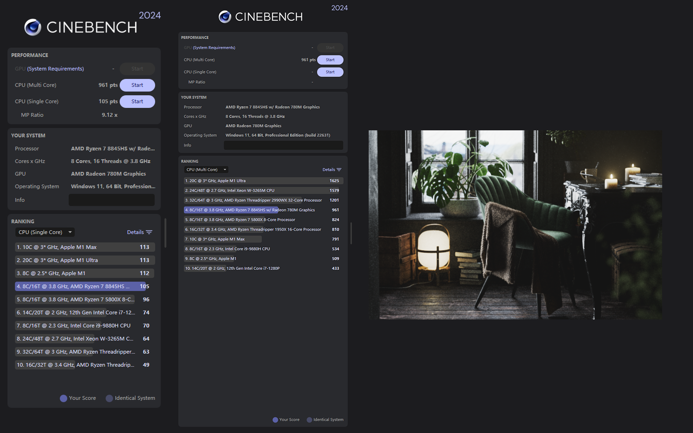Select Apple M1 Ultra row scoring 1625
Image resolution: width=693 pixels, height=433 pixels.
pos(264,181)
